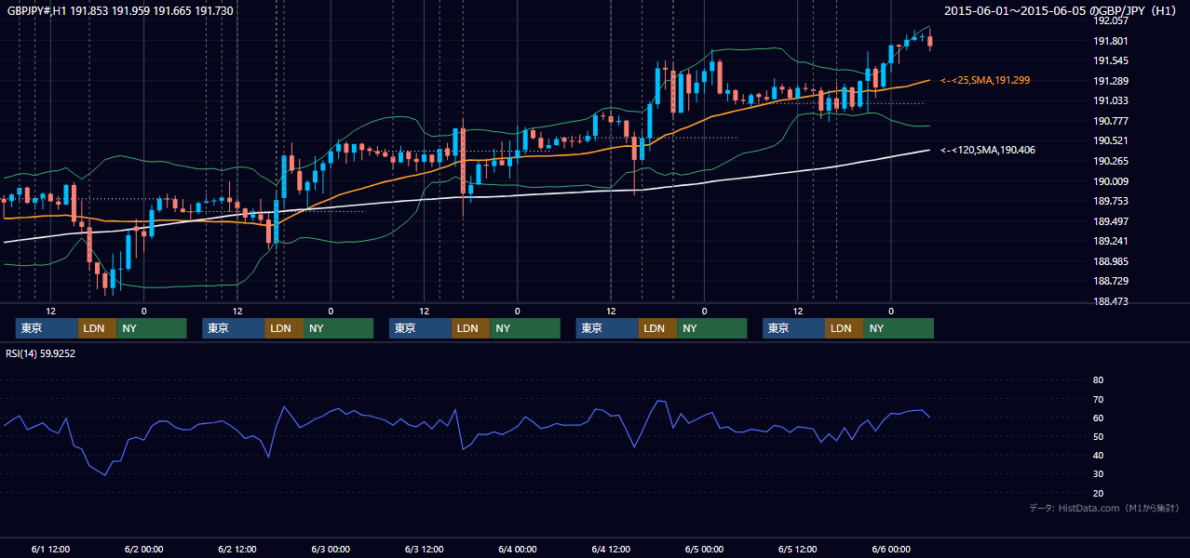Click the RSI scale value 70
Image resolution: width=1190 pixels, height=558 pixels.
click(1098, 399)
